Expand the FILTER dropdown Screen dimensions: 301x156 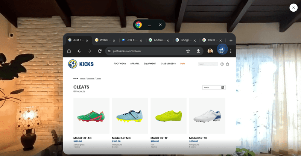coord(214,88)
